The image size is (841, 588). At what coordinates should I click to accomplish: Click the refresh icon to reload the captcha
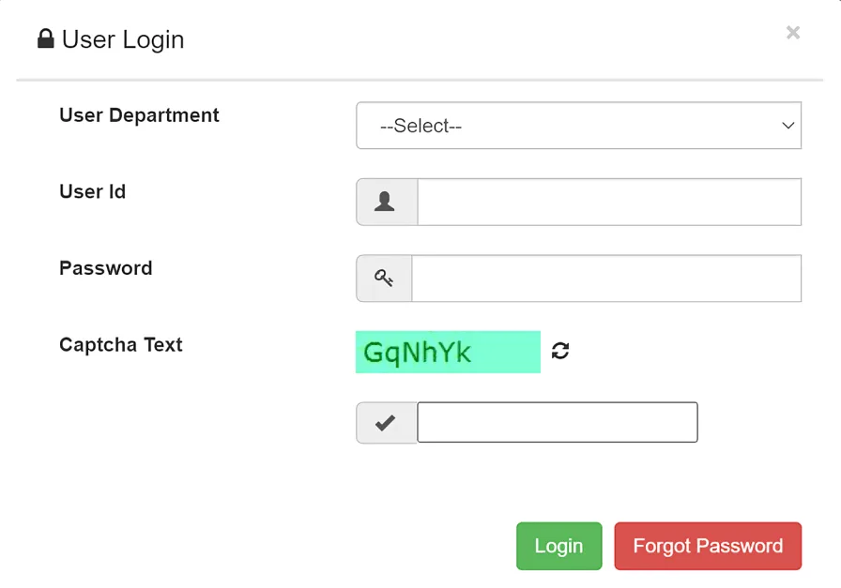[561, 351]
